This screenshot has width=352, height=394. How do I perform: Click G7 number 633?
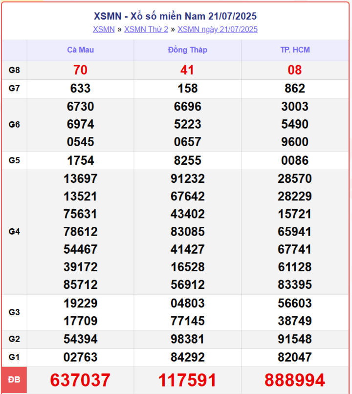point(80,88)
